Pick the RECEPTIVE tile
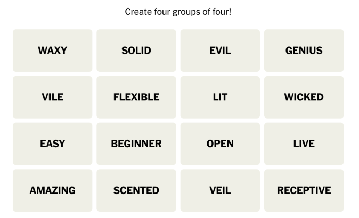 304,190
